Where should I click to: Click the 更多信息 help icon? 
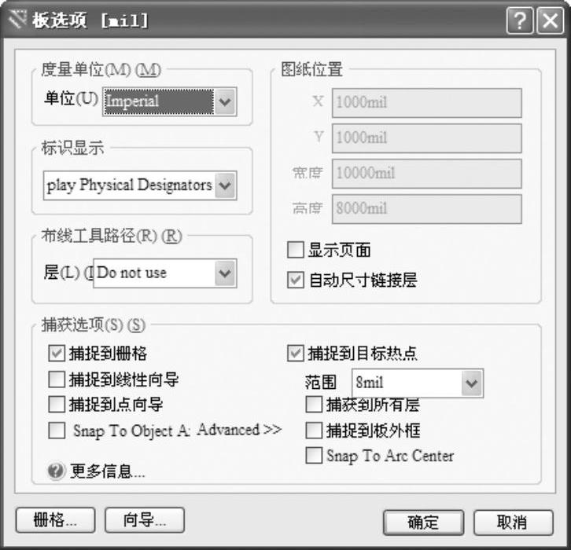57,471
